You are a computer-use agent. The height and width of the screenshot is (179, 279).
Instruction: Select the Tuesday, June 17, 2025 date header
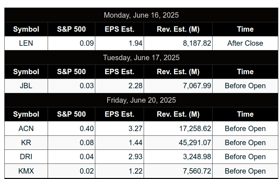[x=141, y=58]
